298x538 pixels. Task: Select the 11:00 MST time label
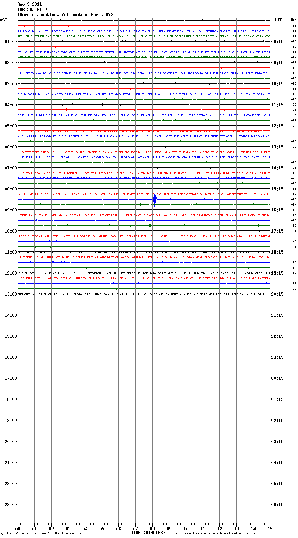[x=11, y=252]
